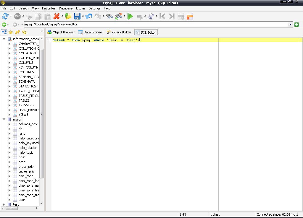Click the Stop button in the toolbar

pyautogui.click(x=18, y=16)
